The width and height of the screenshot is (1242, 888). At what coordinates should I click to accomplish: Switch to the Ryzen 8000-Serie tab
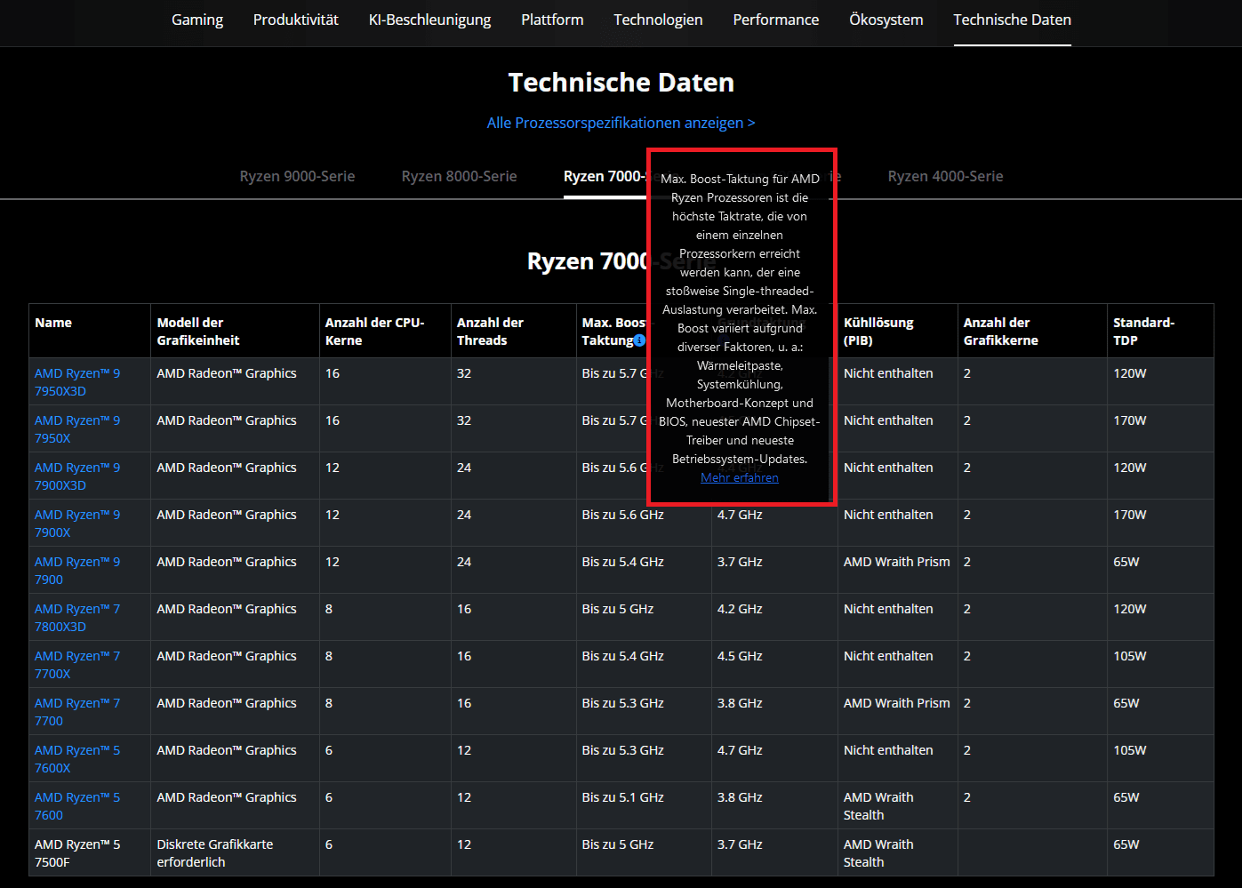(x=459, y=176)
